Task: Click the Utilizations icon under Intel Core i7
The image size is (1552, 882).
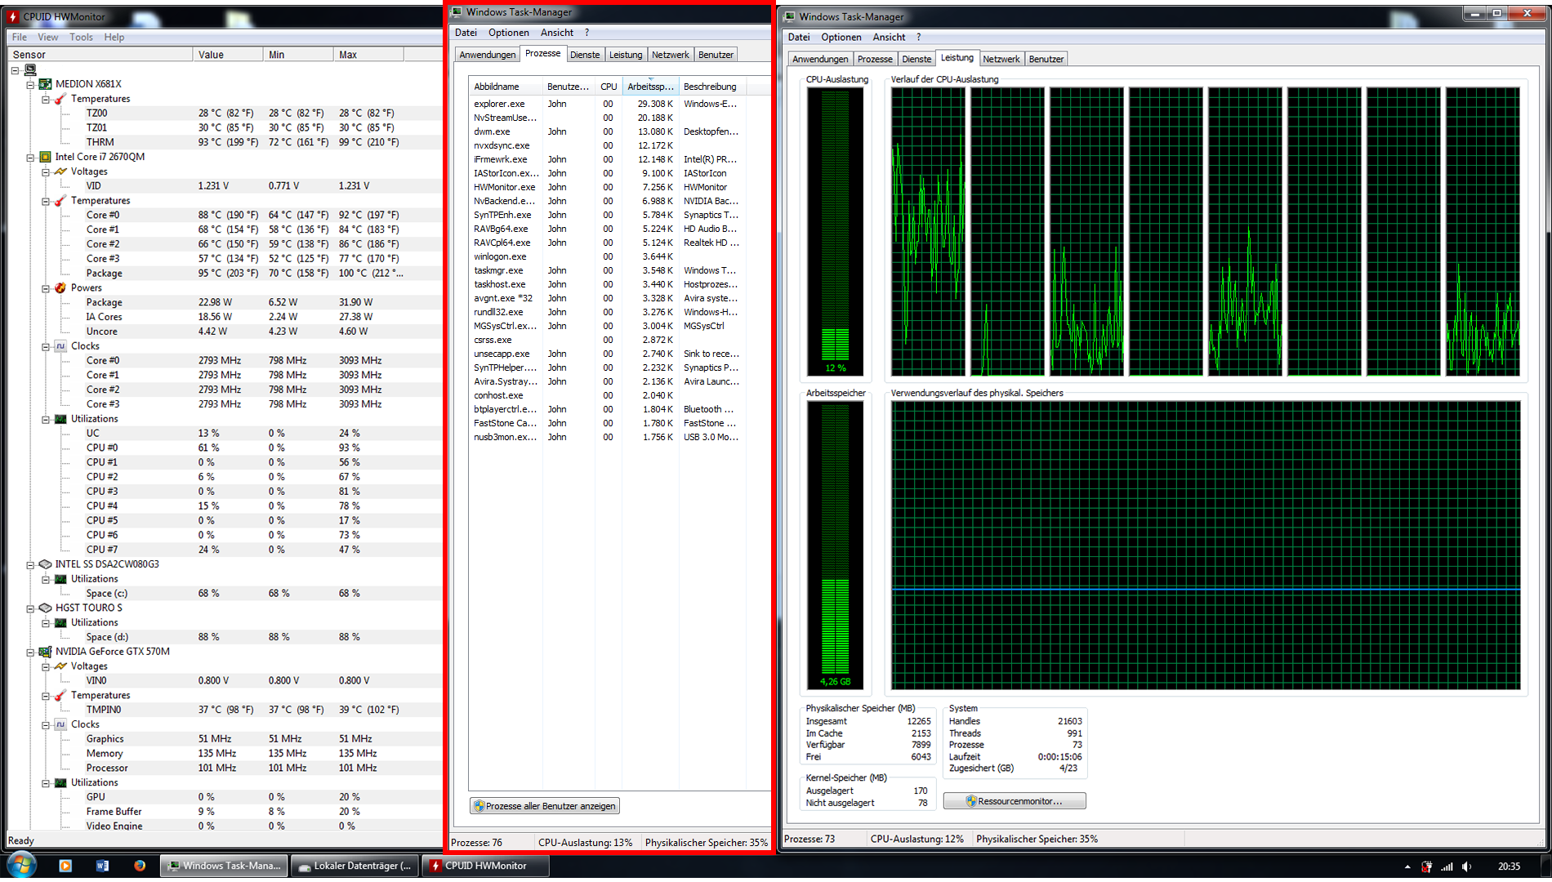Action: (x=60, y=419)
